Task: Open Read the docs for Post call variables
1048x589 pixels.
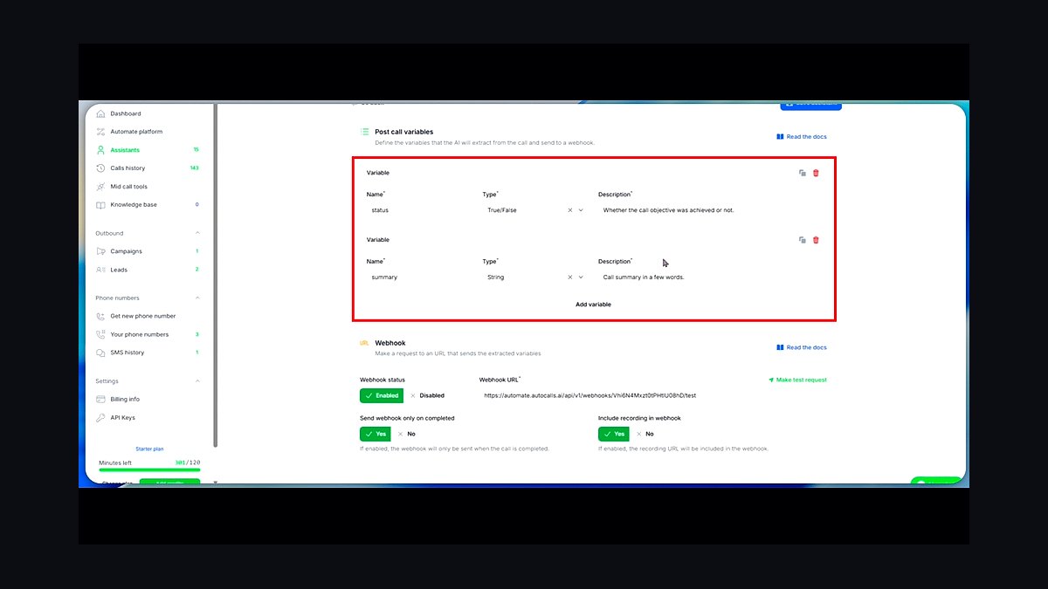Action: click(x=802, y=137)
